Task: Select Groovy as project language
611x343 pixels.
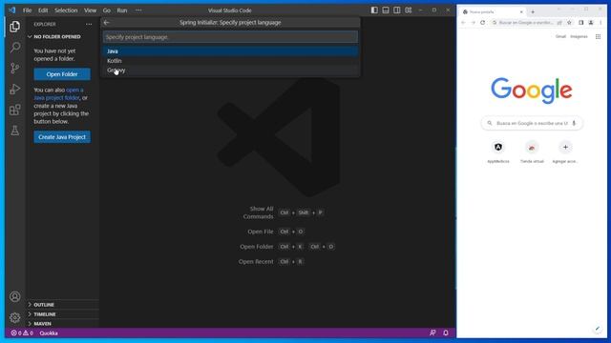Action: [230, 70]
